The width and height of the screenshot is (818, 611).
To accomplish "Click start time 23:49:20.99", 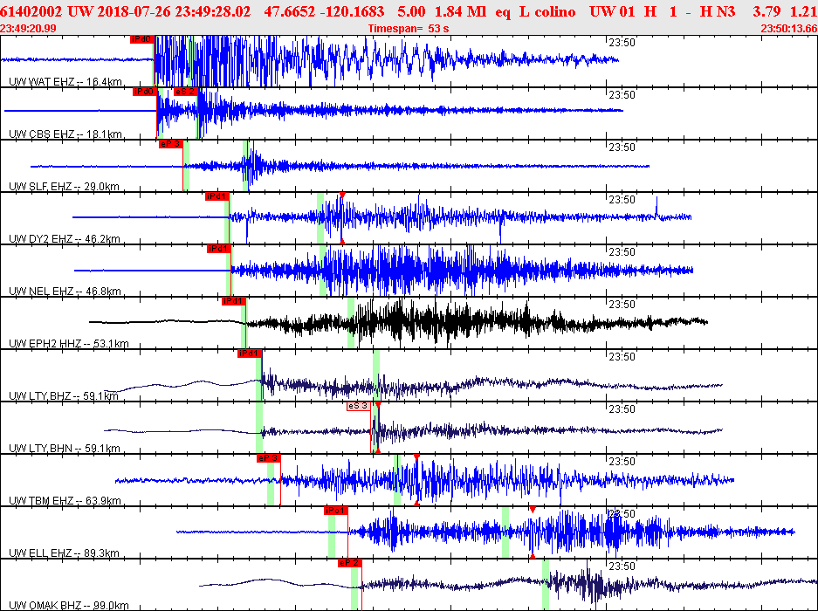I will (x=28, y=29).
